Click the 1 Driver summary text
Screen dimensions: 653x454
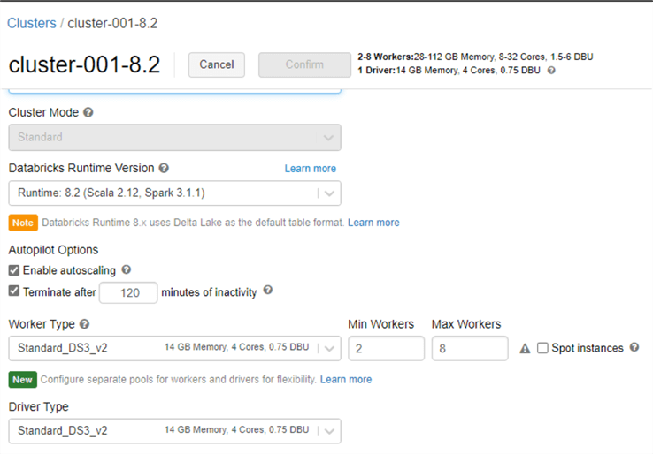click(449, 71)
